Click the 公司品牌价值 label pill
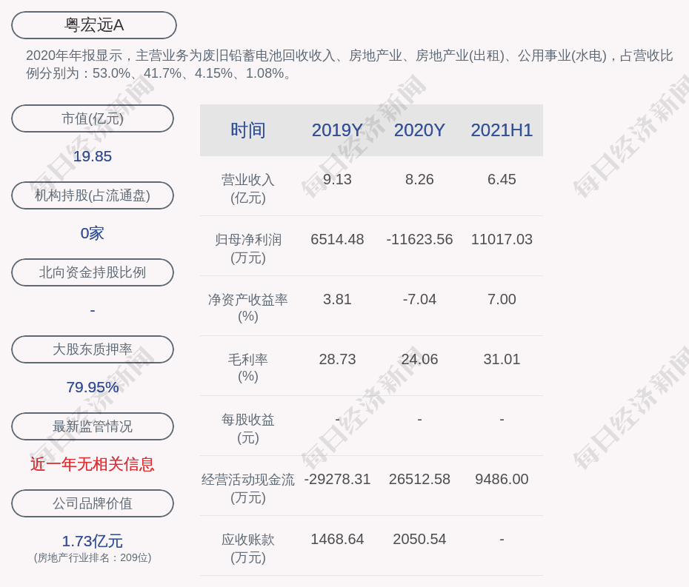The image size is (689, 587). pos(93,503)
